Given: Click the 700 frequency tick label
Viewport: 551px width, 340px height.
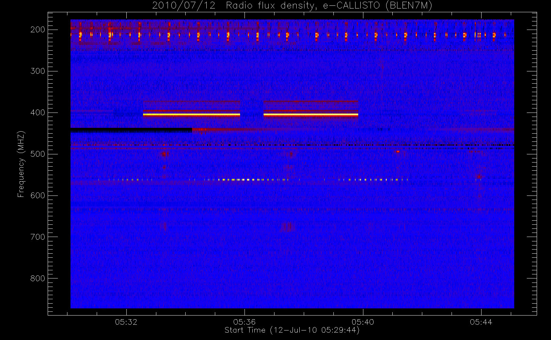Looking at the screenshot, I should [37, 237].
